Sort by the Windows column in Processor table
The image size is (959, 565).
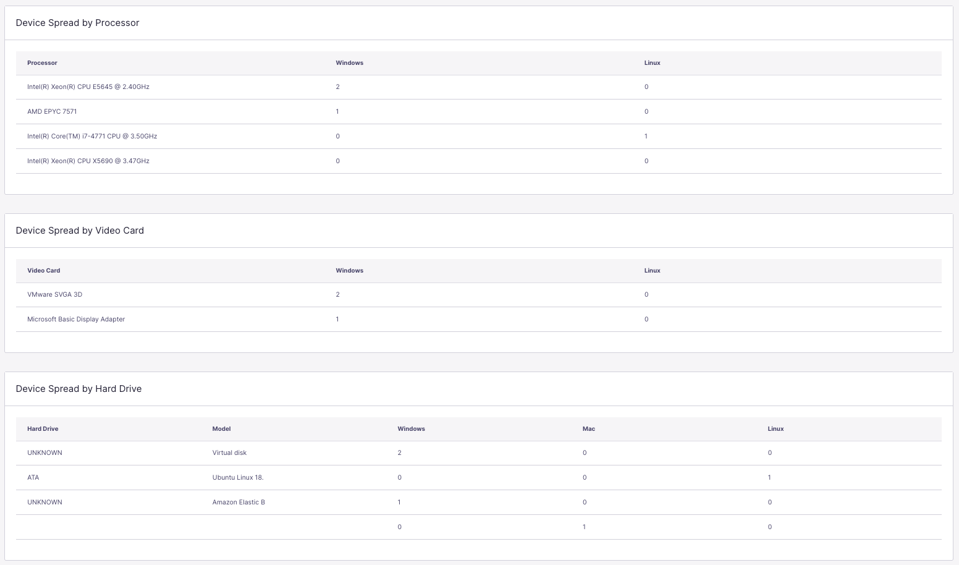(349, 62)
